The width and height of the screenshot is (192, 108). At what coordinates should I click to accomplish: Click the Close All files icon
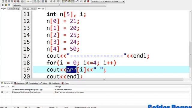(x=18, y=1)
